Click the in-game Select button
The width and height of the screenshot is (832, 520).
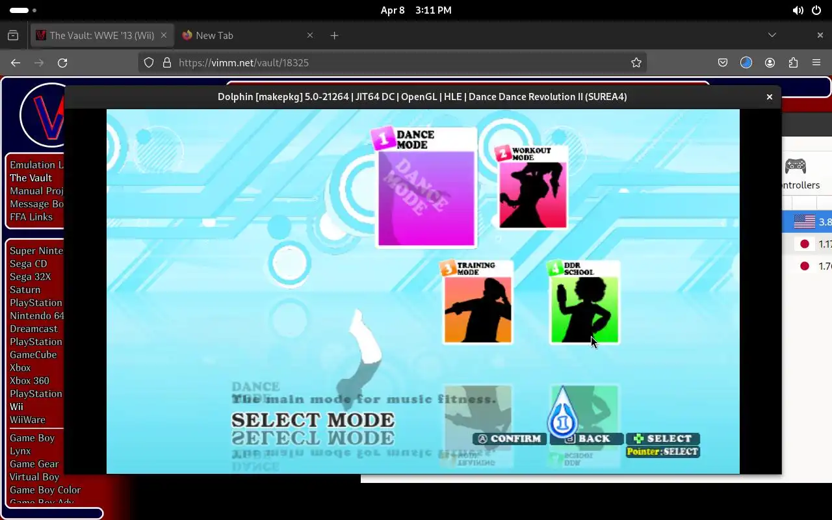coord(663,439)
